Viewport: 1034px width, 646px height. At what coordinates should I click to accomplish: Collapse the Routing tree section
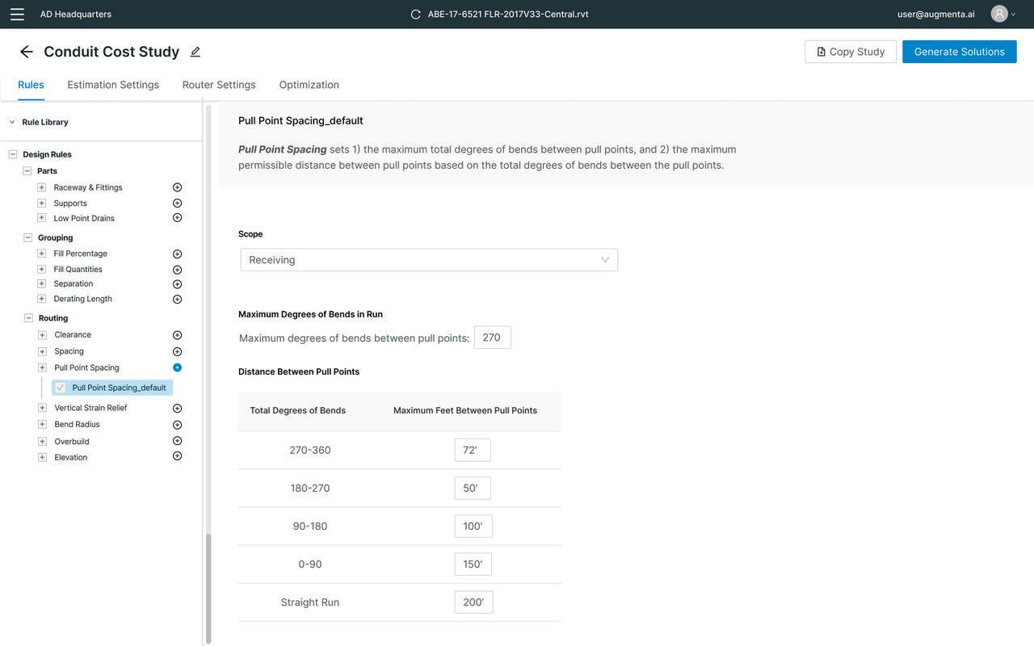click(x=28, y=318)
